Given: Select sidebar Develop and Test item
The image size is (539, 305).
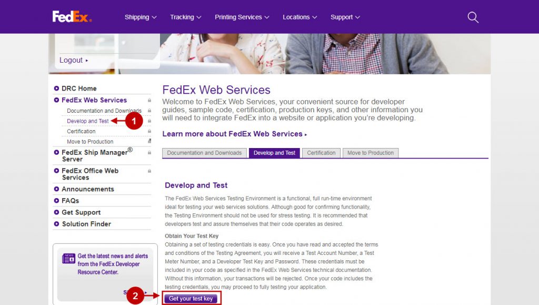Looking at the screenshot, I should 88,121.
